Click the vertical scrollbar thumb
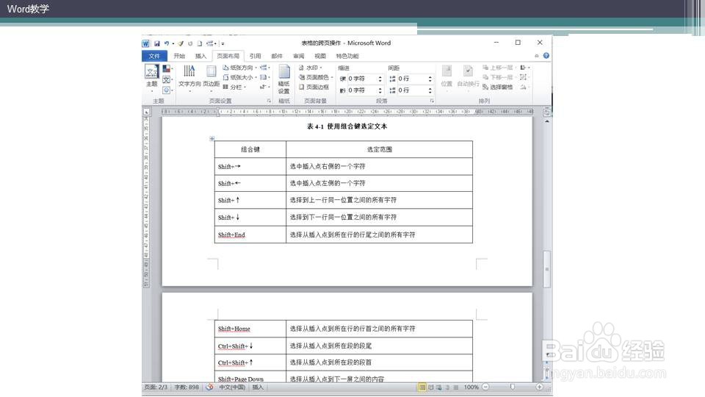 [546, 269]
